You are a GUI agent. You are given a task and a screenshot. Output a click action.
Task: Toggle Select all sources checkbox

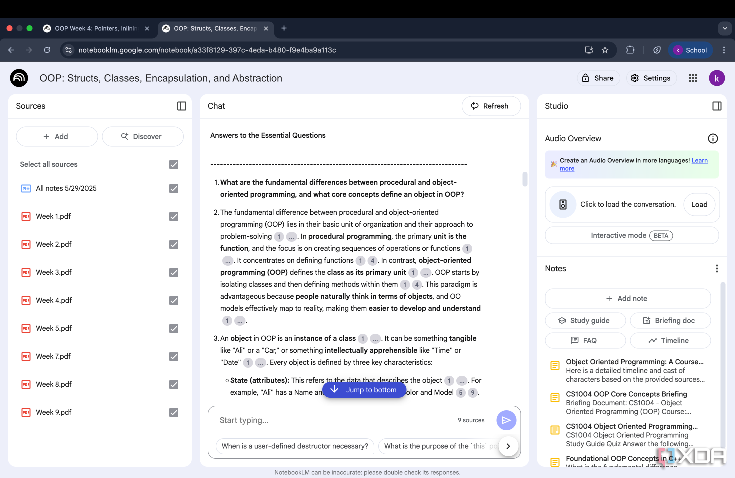point(173,164)
